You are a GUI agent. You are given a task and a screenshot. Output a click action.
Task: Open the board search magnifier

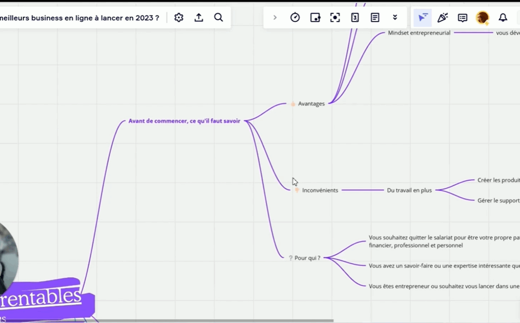click(219, 18)
